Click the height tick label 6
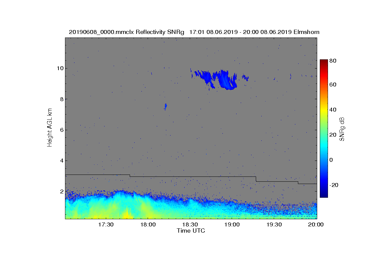392x261 pixels. [x=61, y=130]
